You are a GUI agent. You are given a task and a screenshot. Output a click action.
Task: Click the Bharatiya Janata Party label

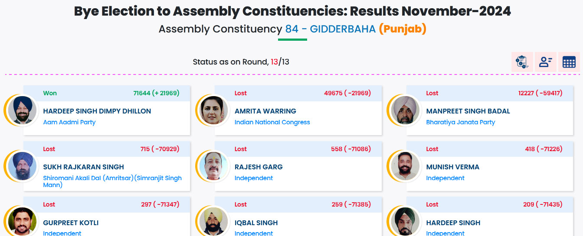[x=460, y=123]
